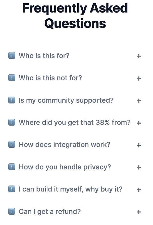Click info icon beside "How does integration work?"

tap(12, 145)
